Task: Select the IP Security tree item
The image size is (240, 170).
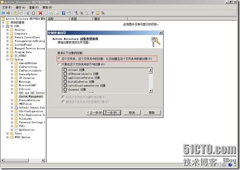Action: 27,78
